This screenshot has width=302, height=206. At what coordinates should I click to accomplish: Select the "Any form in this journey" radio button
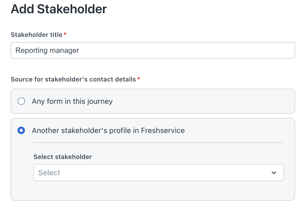[x=21, y=101]
